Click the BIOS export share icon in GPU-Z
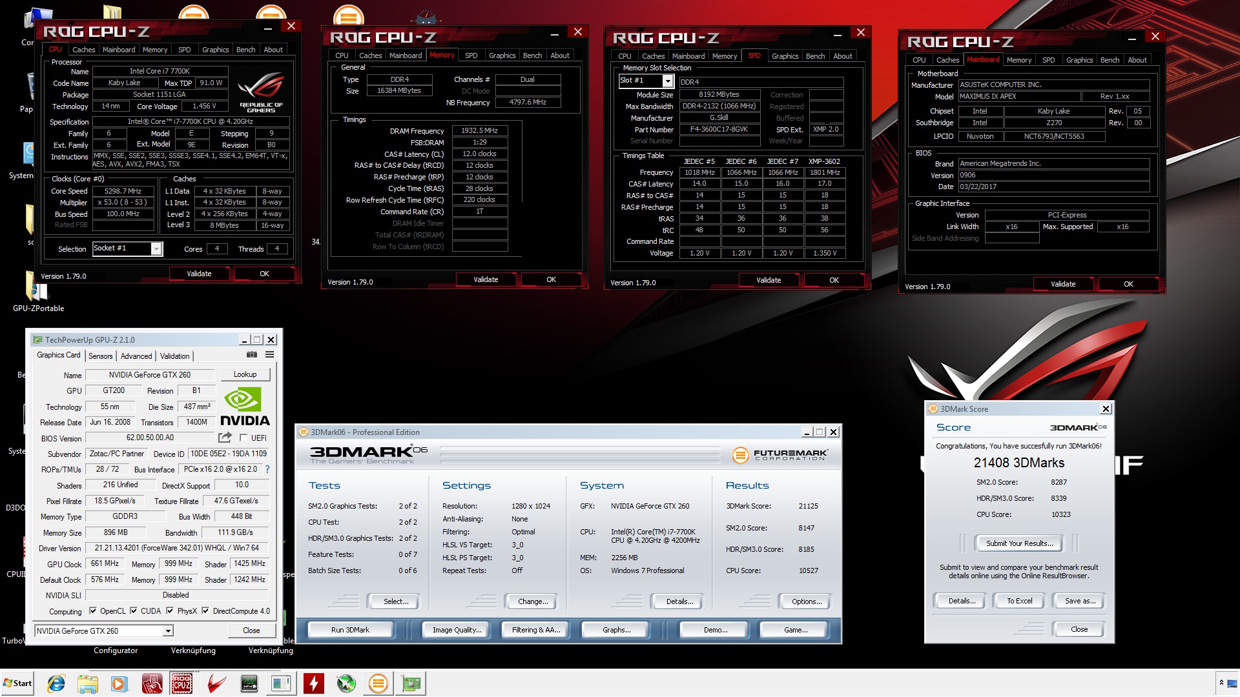This screenshot has width=1240, height=697. pyautogui.click(x=225, y=438)
